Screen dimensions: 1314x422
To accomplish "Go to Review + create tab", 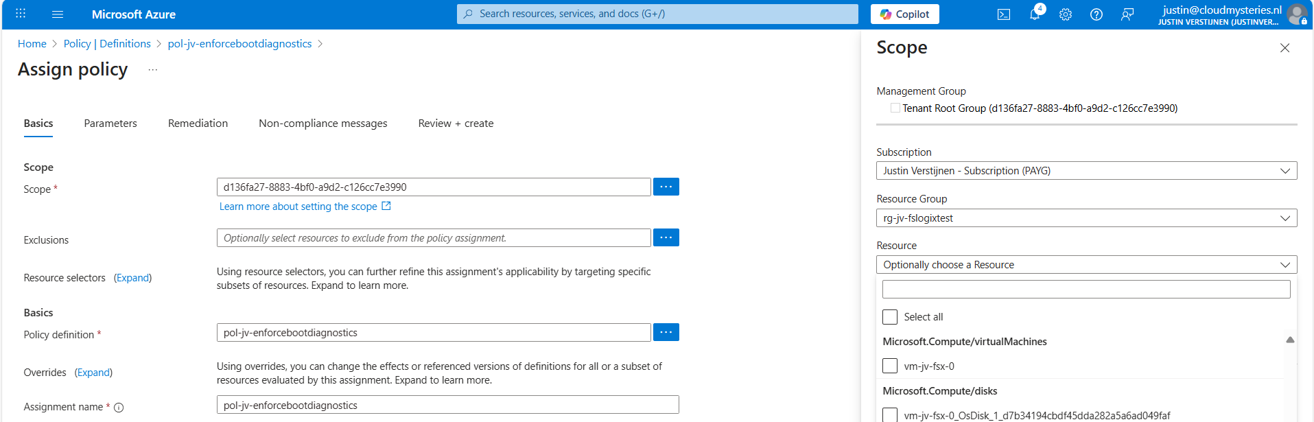I will (x=456, y=124).
